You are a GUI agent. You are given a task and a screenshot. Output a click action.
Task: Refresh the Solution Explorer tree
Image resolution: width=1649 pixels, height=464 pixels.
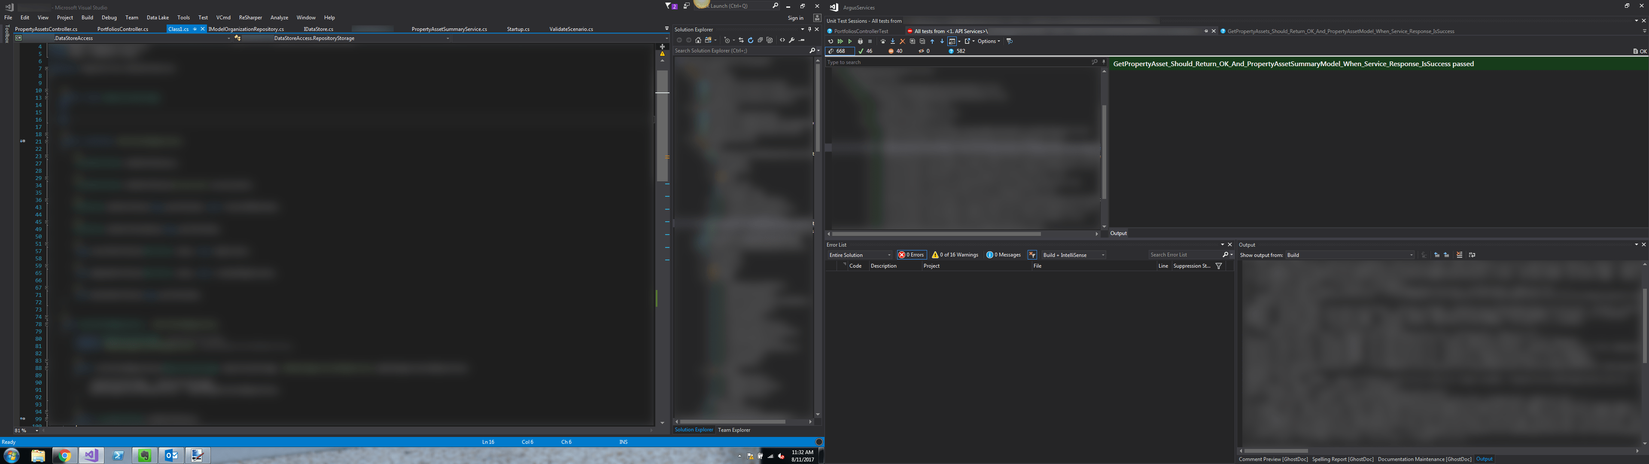(750, 40)
